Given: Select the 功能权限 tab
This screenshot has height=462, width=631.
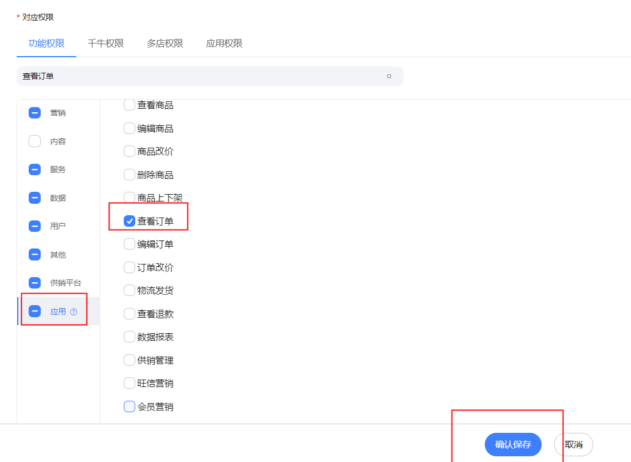Looking at the screenshot, I should [46, 44].
